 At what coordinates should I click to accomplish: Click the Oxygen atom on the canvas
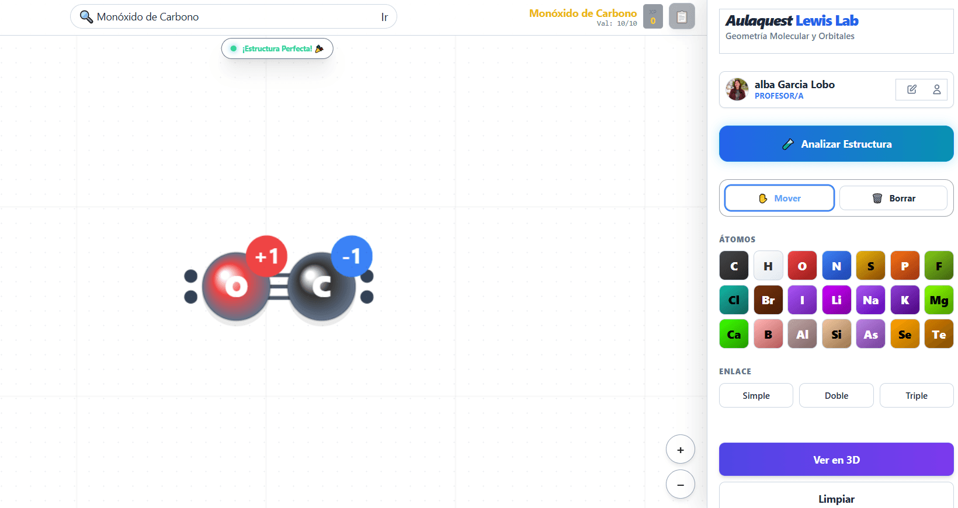click(236, 287)
